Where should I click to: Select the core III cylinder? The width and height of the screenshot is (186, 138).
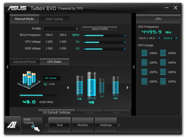(x=102, y=85)
